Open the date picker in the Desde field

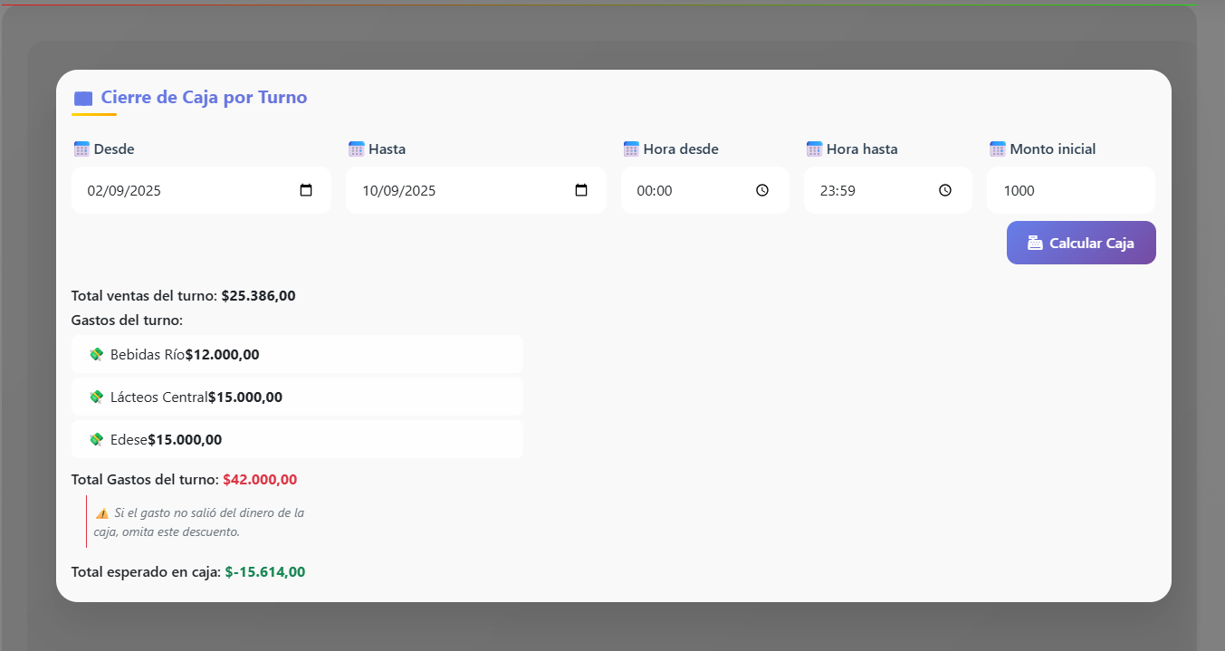[306, 191]
